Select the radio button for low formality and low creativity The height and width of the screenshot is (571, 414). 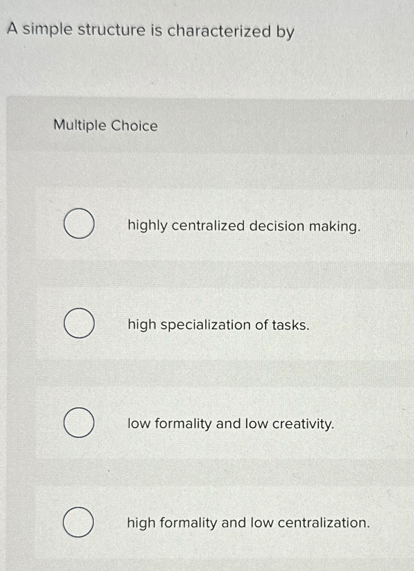pyautogui.click(x=79, y=423)
